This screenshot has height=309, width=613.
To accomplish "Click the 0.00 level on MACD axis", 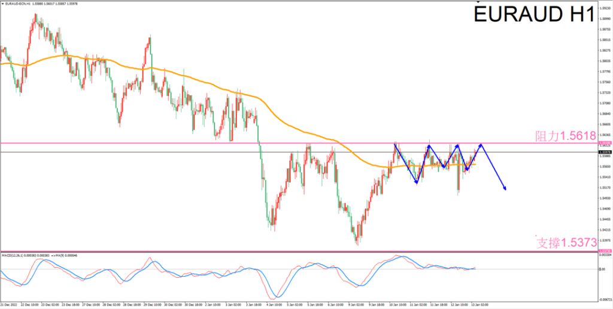I will pos(602,269).
